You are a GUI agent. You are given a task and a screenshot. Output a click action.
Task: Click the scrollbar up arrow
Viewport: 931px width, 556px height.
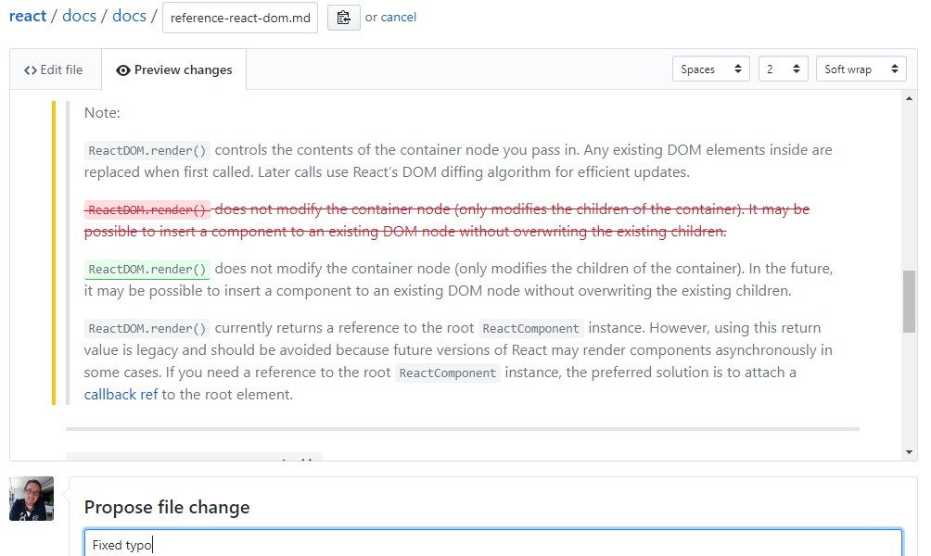[x=909, y=98]
